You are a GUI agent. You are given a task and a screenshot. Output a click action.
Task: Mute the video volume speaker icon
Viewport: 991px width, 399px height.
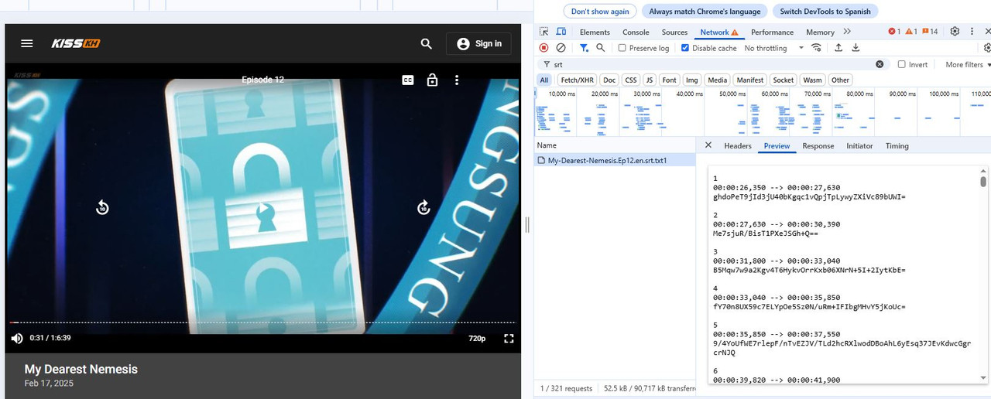pyautogui.click(x=17, y=338)
